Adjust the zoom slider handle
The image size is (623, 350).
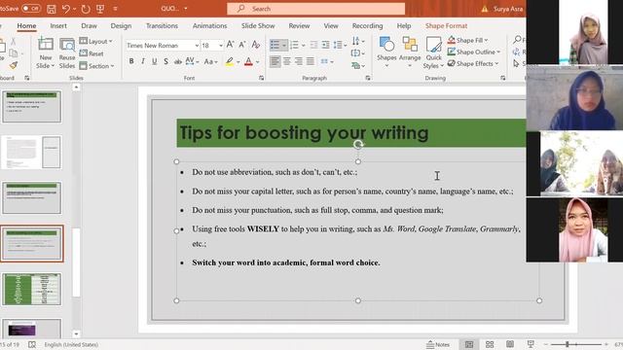tap(568, 344)
